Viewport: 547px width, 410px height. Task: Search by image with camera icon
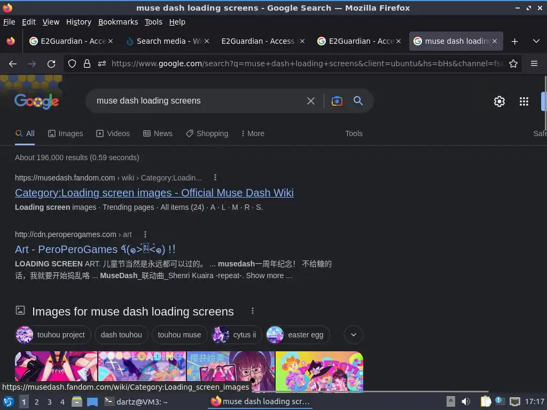coord(337,101)
